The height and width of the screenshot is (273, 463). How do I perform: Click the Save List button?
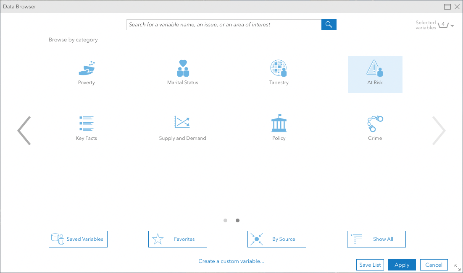click(x=370, y=265)
